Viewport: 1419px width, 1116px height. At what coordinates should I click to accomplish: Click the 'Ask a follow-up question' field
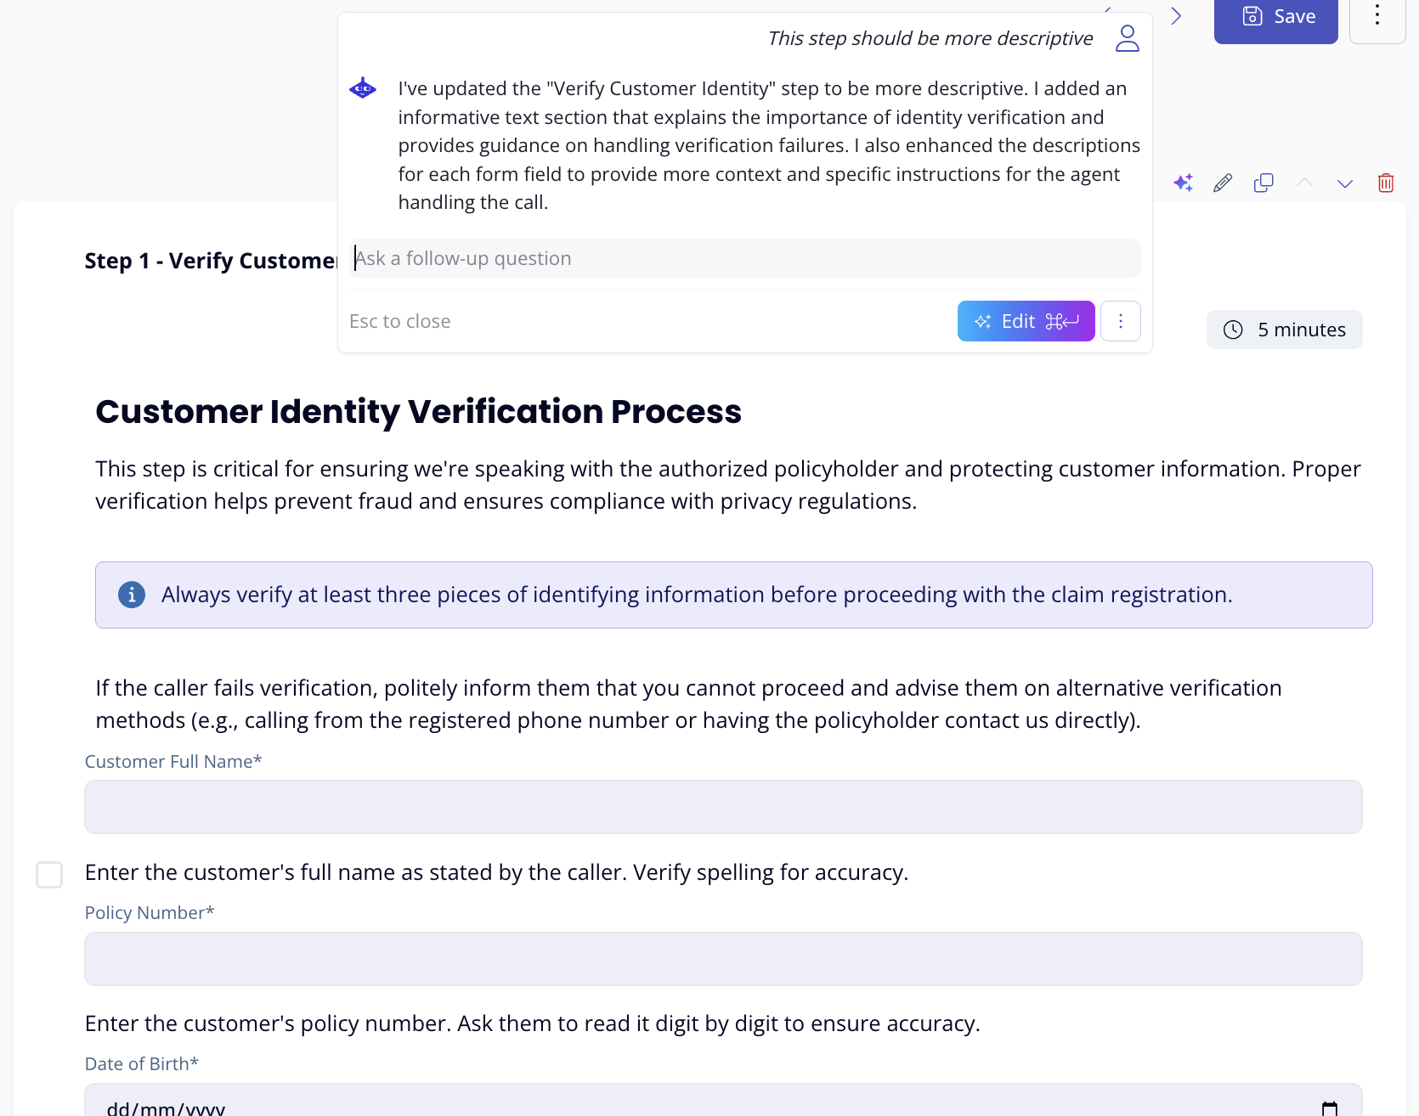tap(746, 258)
